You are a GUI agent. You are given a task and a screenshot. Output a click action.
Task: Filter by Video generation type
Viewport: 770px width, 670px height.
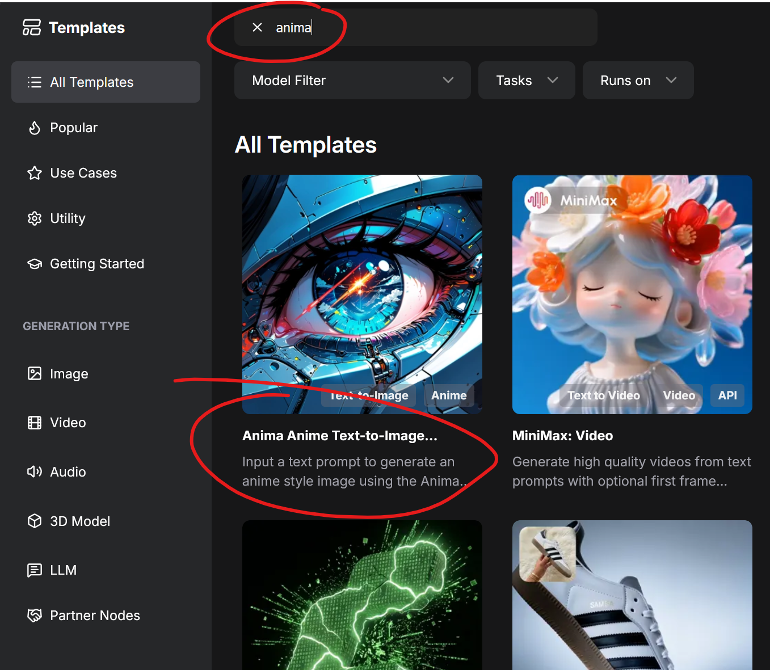pyautogui.click(x=106, y=423)
